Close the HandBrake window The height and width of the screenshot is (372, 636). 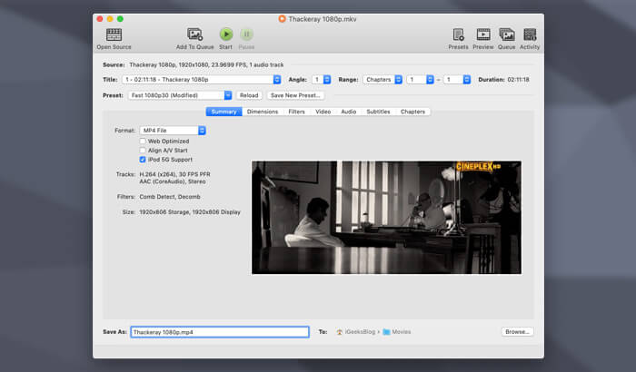[x=100, y=19]
